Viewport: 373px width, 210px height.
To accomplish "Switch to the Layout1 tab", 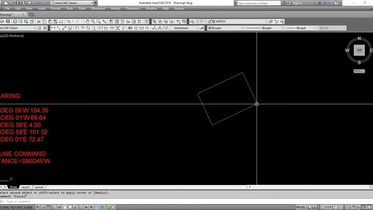I will coord(26,187).
